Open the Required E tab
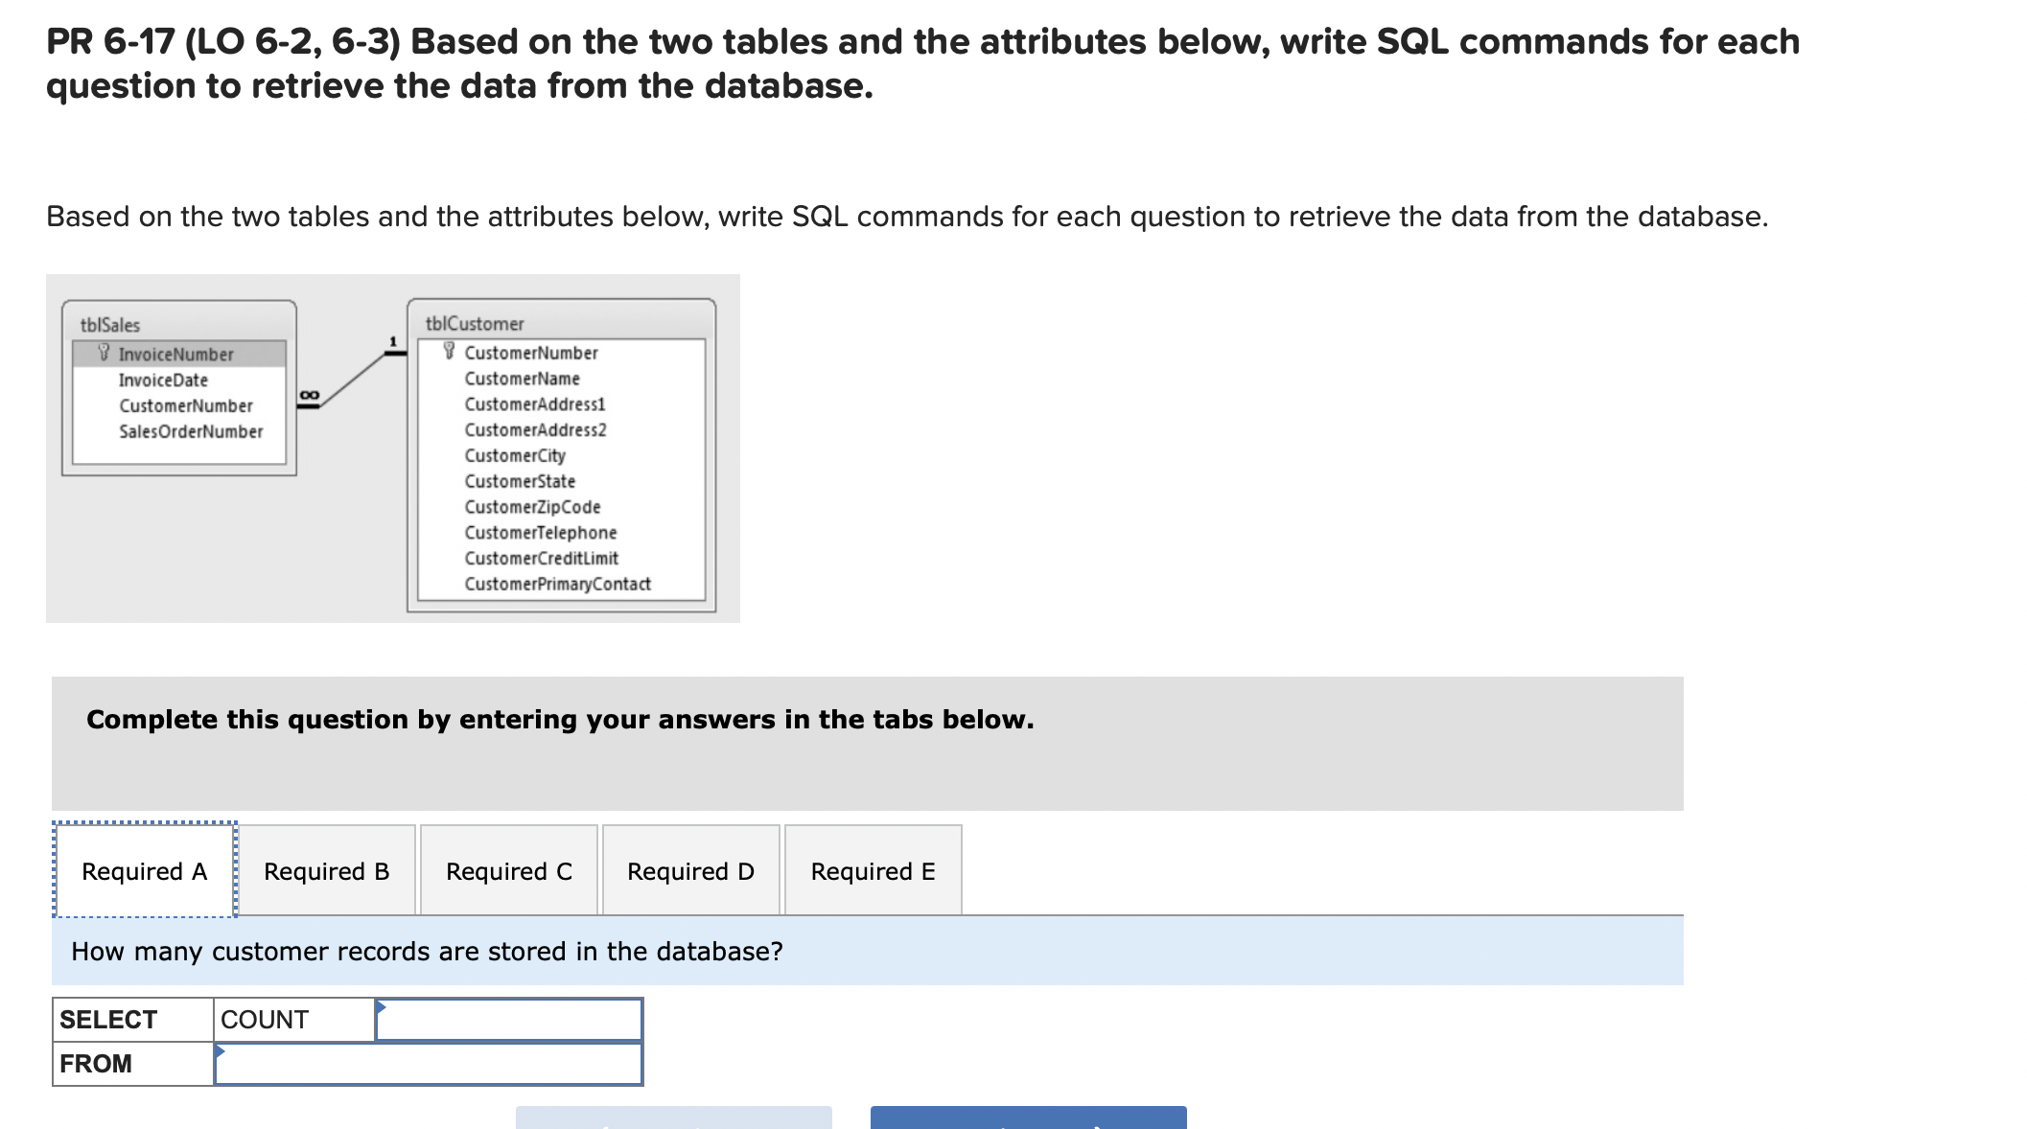The width and height of the screenshot is (2027, 1129). point(872,871)
